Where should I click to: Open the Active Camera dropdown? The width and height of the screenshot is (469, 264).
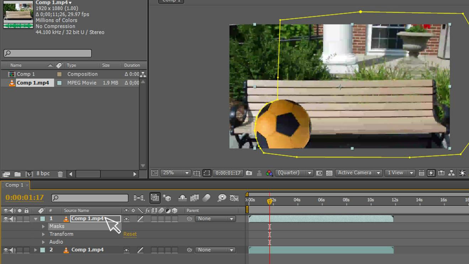(x=358, y=173)
